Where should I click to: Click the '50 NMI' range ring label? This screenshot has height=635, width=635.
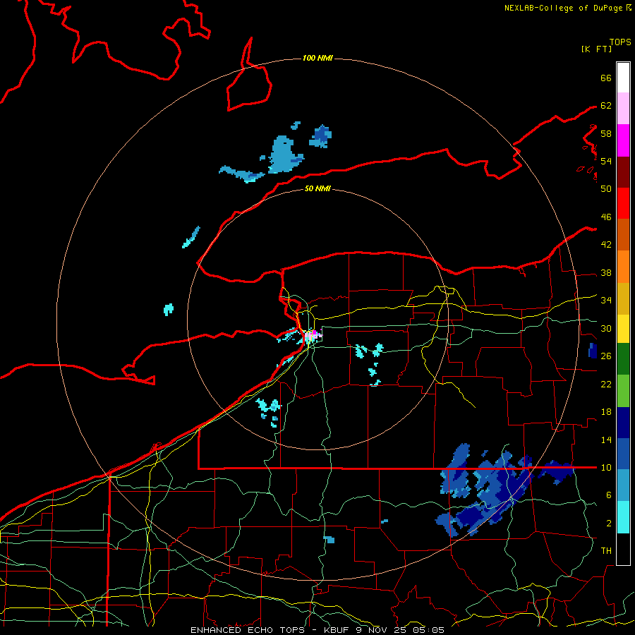(317, 188)
